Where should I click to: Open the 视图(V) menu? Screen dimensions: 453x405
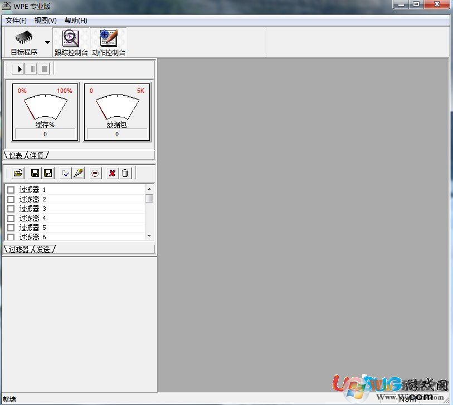click(45, 21)
